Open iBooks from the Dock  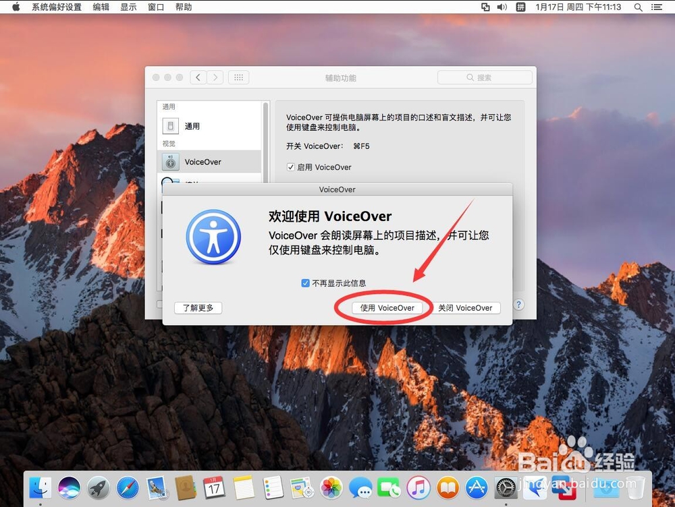coord(448,488)
